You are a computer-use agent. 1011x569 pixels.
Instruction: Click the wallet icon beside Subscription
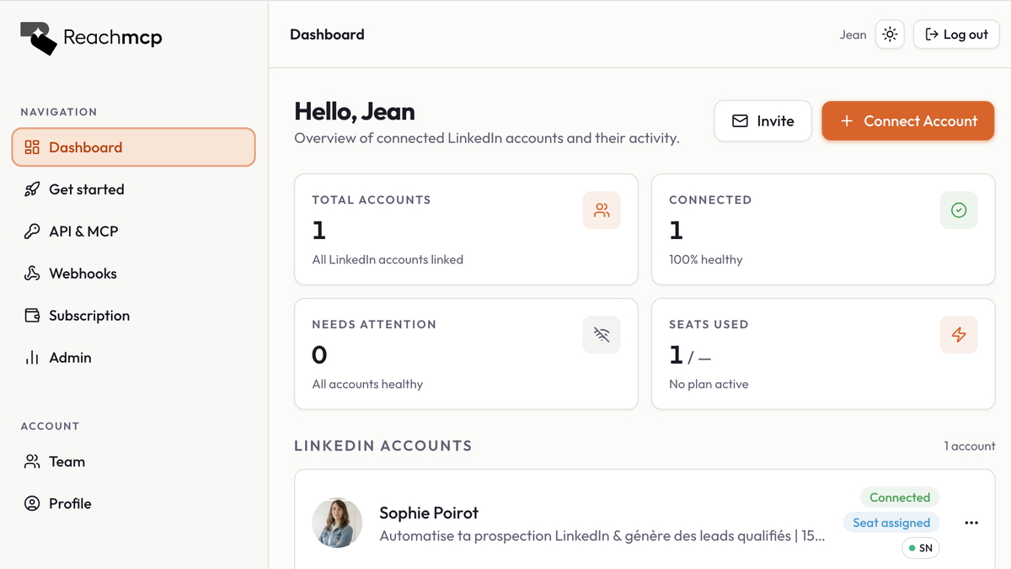32,316
